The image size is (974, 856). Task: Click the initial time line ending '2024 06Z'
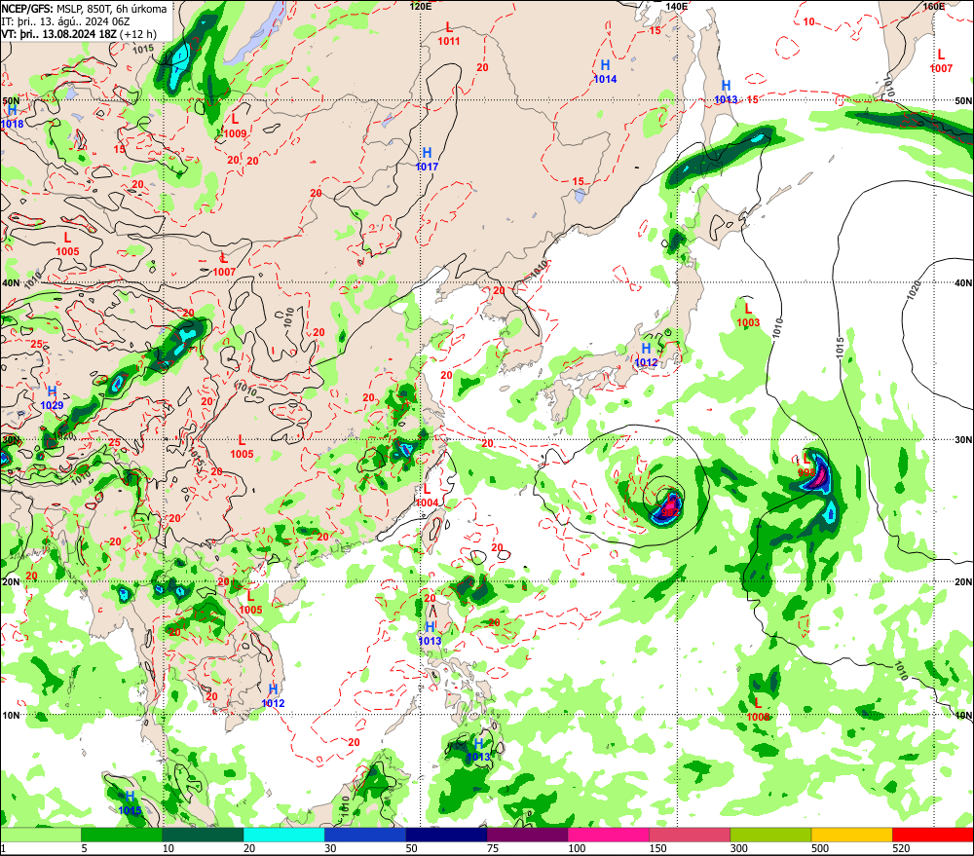(x=65, y=21)
